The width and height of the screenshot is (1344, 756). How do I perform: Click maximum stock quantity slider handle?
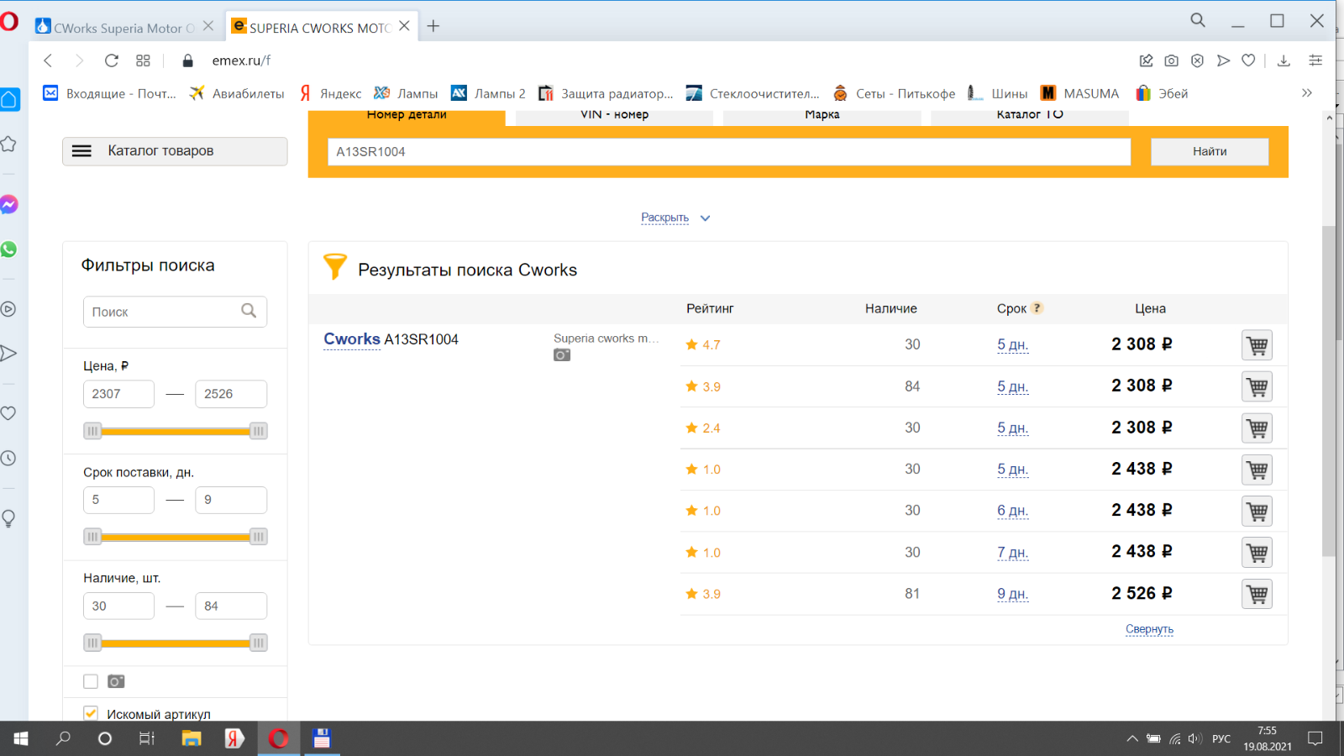259,643
